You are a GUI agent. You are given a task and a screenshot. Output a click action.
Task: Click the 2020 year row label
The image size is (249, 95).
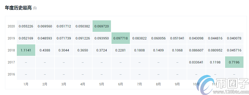tap(11, 26)
